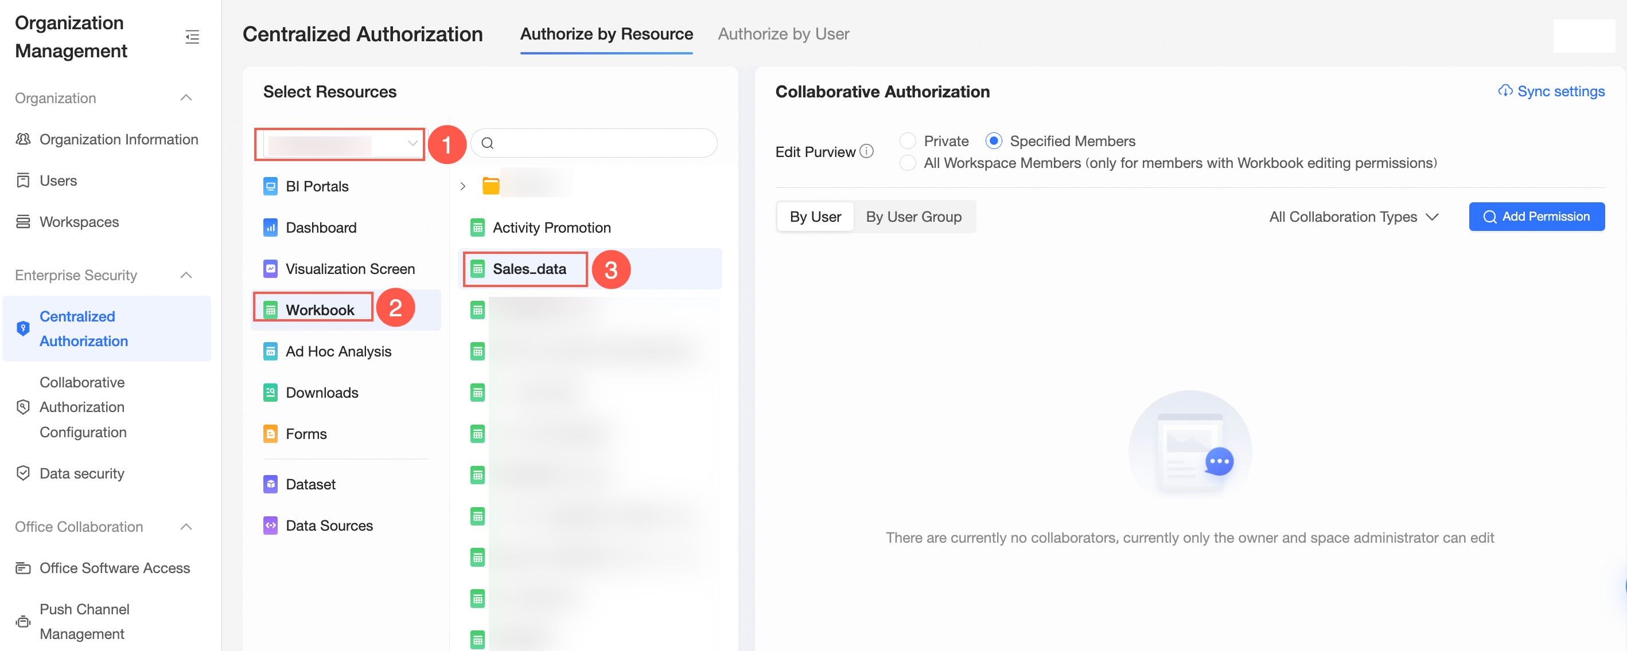The image size is (1627, 651).
Task: Click the Visualization Screen resource icon
Action: click(270, 269)
